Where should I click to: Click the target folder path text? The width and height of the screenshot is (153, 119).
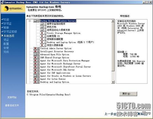point(49,95)
